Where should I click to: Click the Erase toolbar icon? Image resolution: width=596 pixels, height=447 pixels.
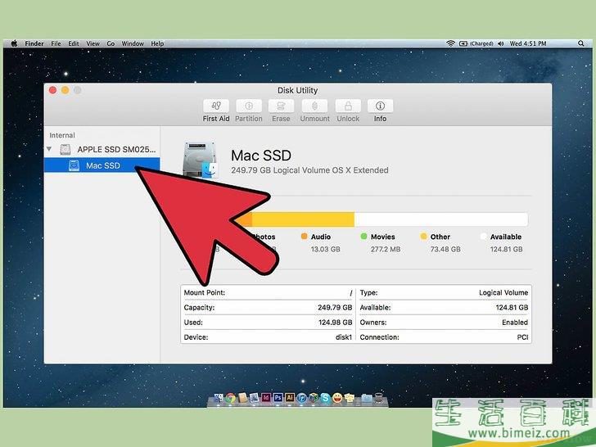coord(281,106)
